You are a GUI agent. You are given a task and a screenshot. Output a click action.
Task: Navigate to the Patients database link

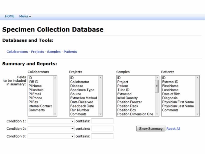click(70, 52)
